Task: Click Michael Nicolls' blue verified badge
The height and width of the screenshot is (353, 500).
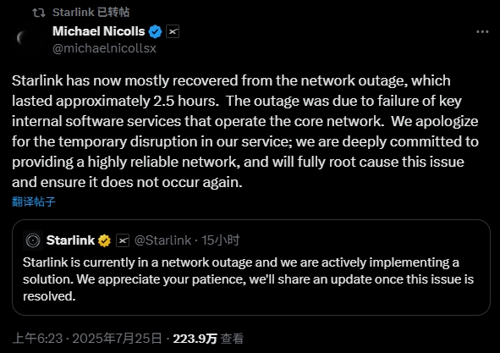Action: [156, 31]
